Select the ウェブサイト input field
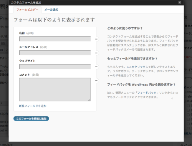Image resolution: width=192 pixels, height=146 pixels. [55, 66]
